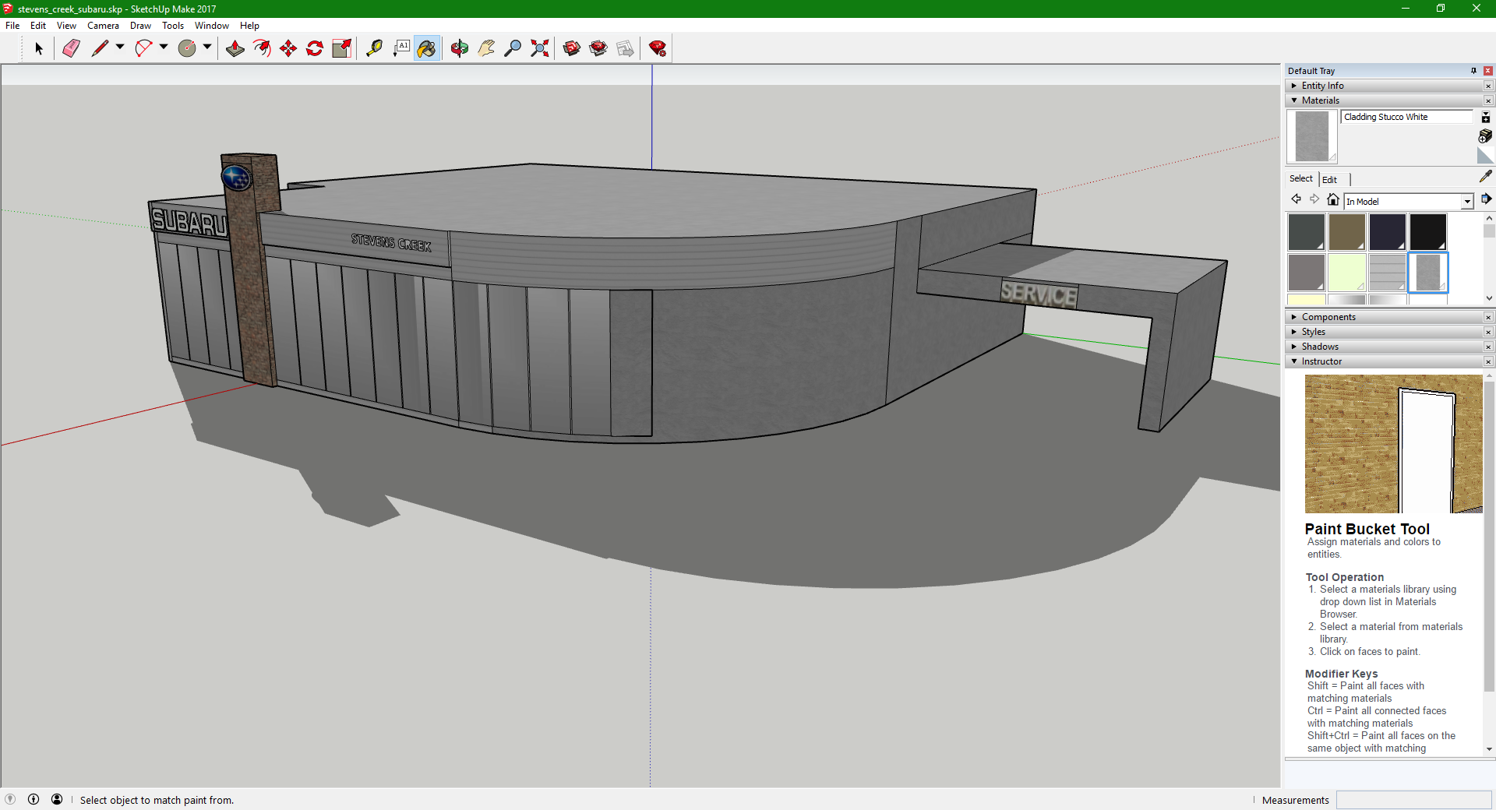The height and width of the screenshot is (810, 1496).
Task: Select the Line pencil tool
Action: (x=100, y=49)
